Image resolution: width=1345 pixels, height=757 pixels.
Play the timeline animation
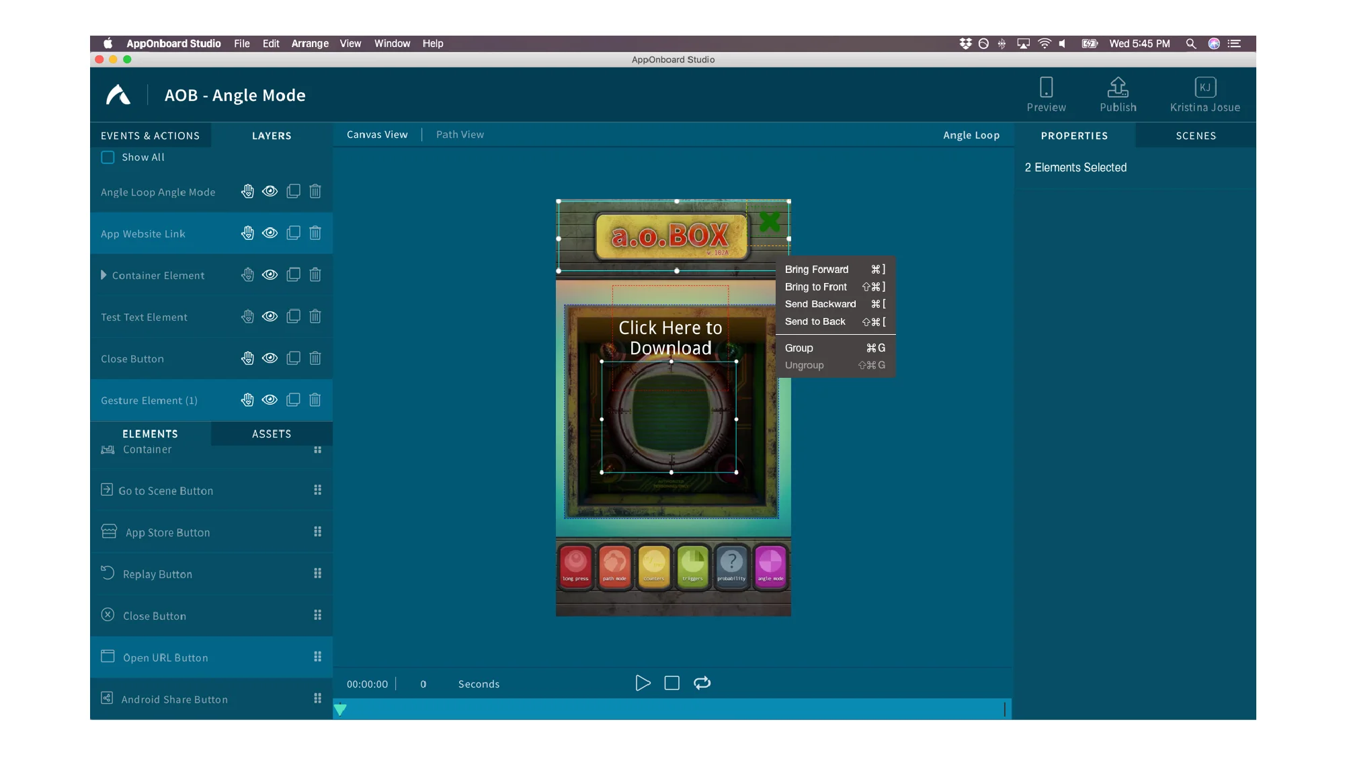643,684
